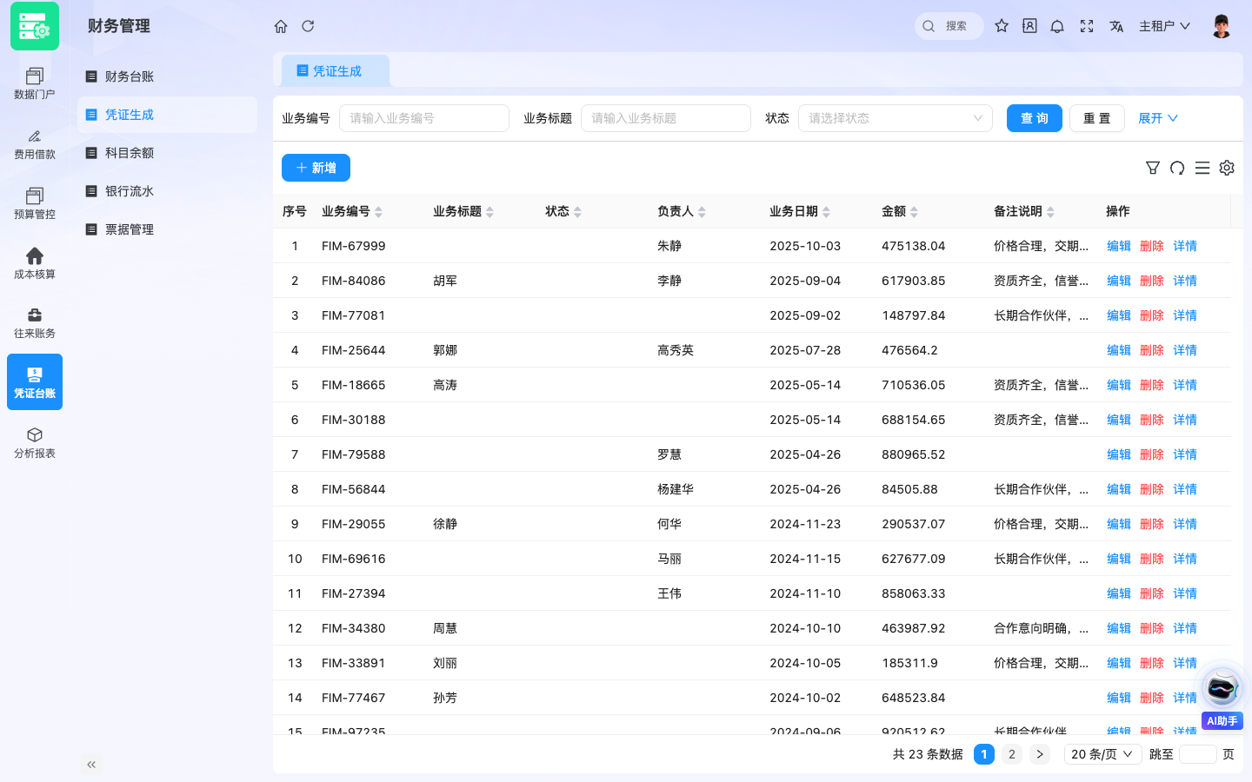Click the refresh icon in header

308,26
